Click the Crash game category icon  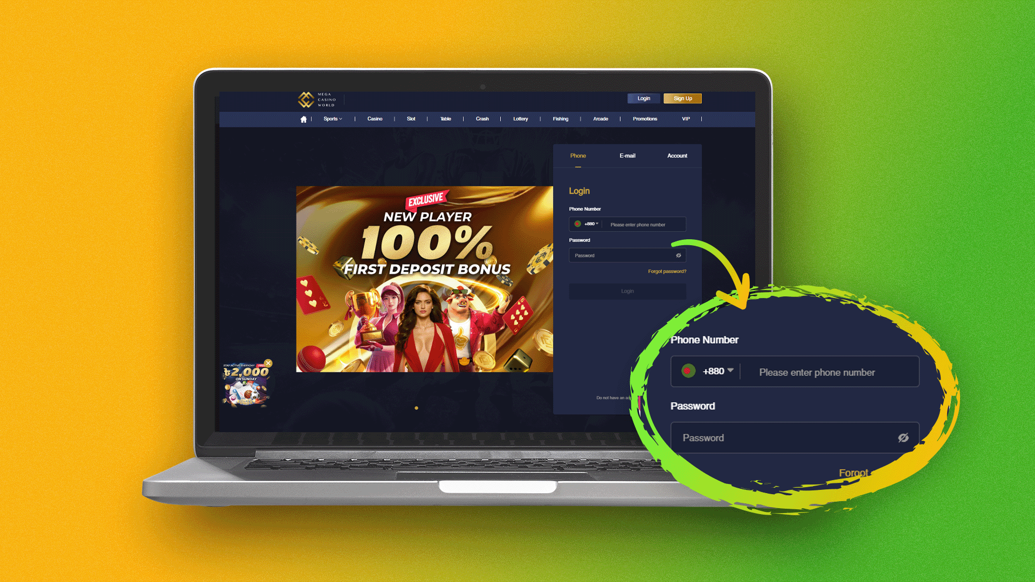coord(482,119)
